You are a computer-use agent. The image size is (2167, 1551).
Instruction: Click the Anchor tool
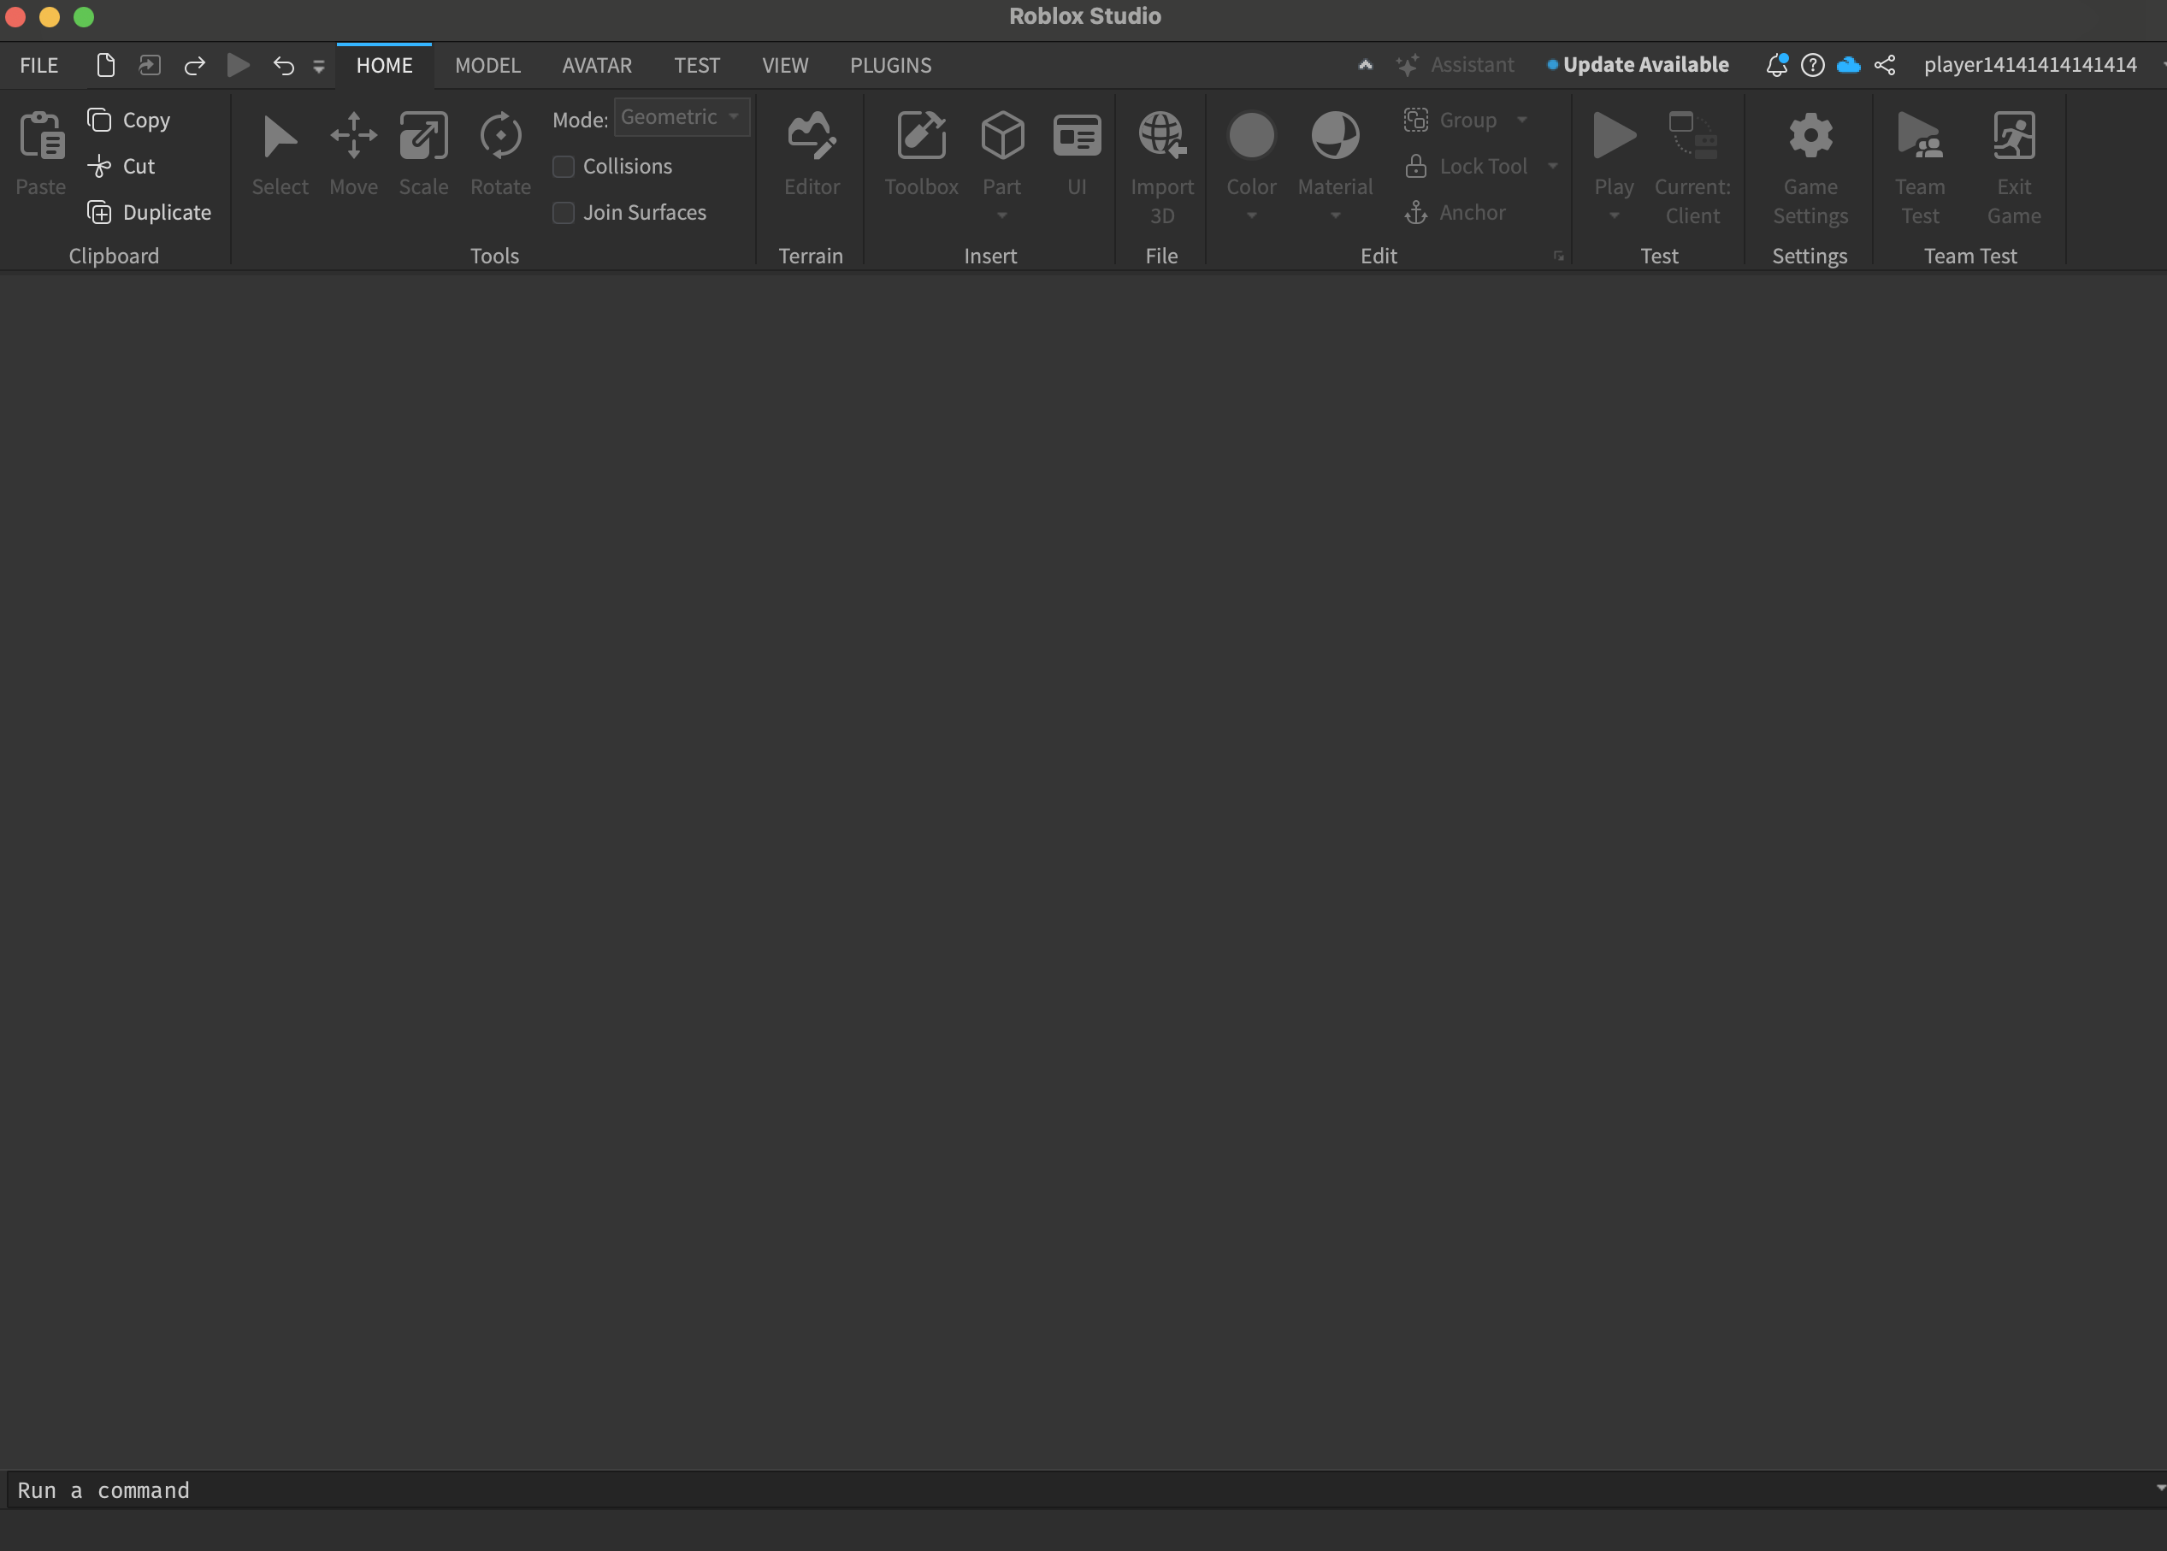[1455, 212]
